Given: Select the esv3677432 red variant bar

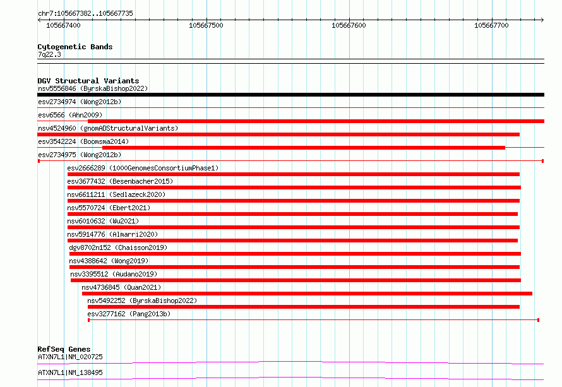Looking at the screenshot, I should tap(294, 188).
